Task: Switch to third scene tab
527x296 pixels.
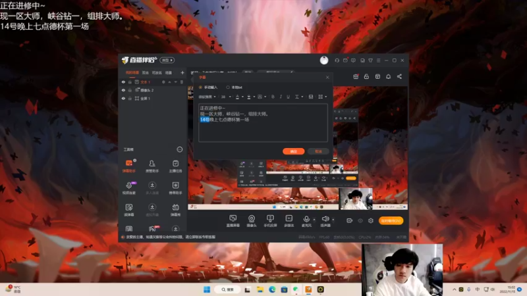Action: click(157, 72)
